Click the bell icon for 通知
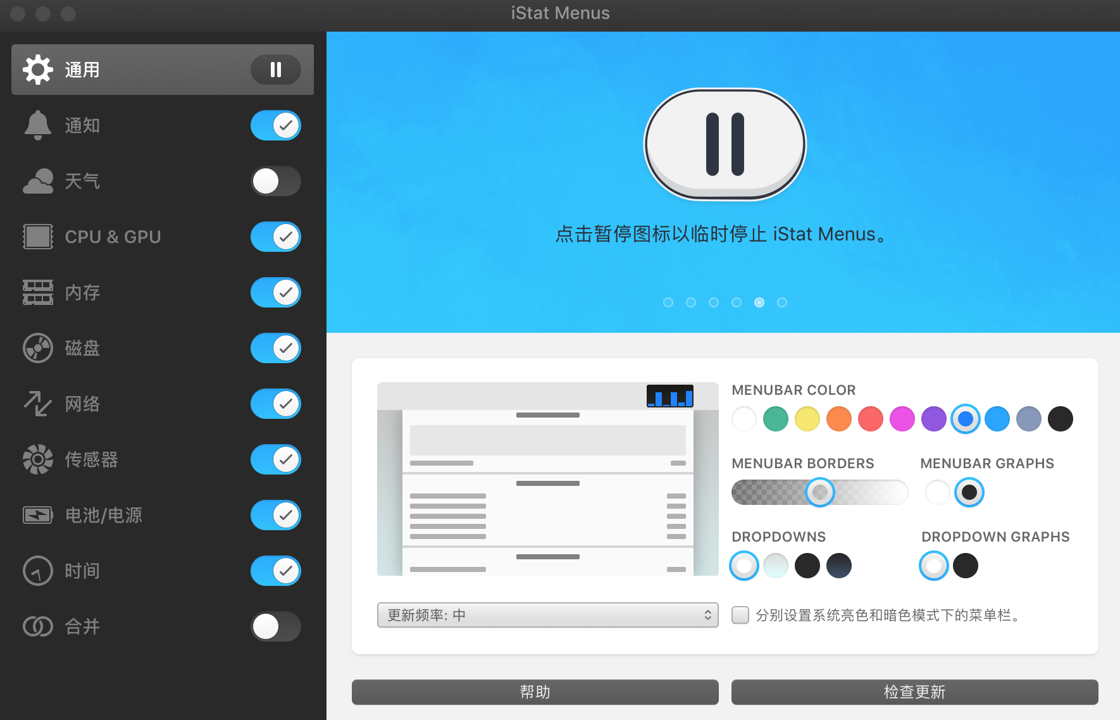1120x720 pixels. [x=38, y=125]
